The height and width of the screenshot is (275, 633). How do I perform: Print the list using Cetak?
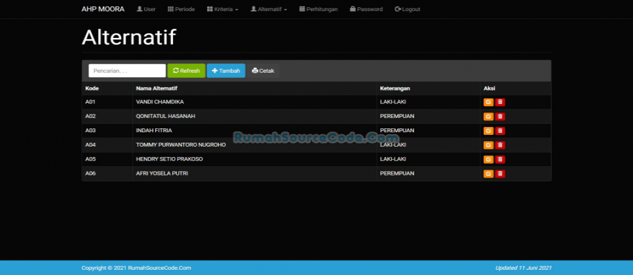tap(263, 71)
